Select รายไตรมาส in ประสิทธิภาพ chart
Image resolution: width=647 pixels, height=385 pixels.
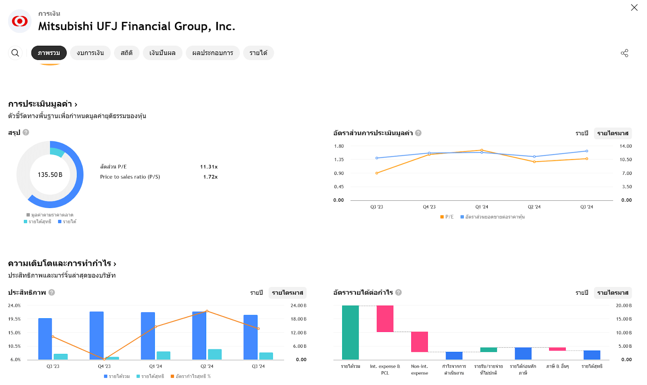coord(288,293)
